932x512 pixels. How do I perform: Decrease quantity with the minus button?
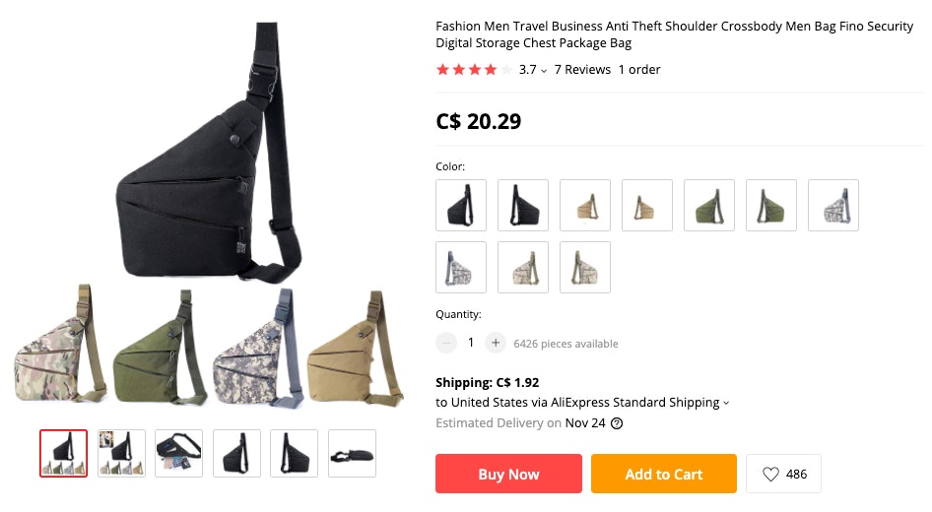point(445,343)
